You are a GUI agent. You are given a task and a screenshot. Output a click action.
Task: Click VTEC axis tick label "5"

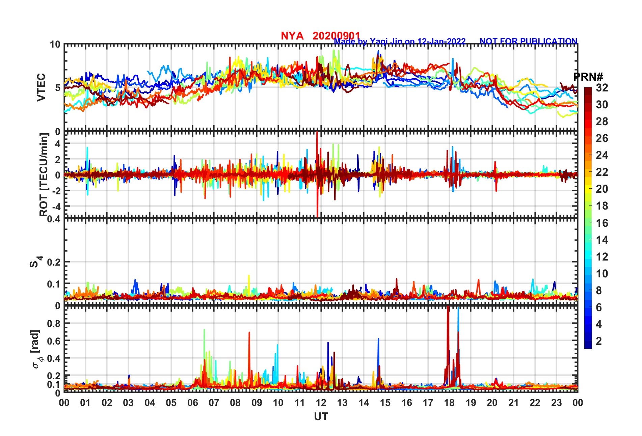(58, 88)
